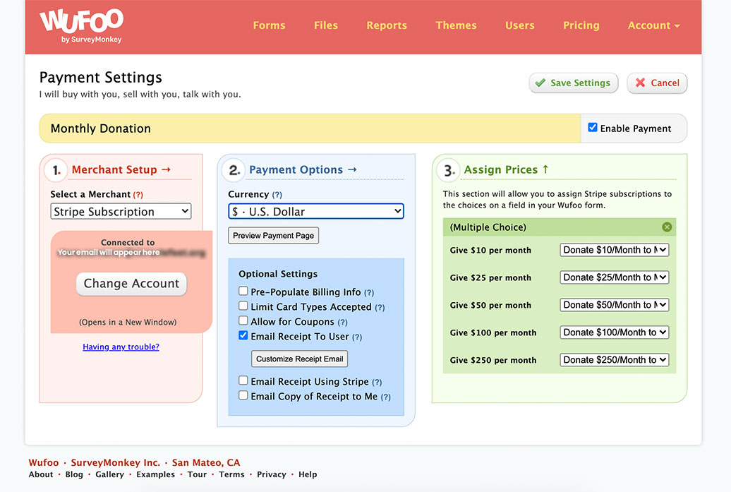Check Allow for Coupons option
This screenshot has width=731, height=492.
(243, 321)
